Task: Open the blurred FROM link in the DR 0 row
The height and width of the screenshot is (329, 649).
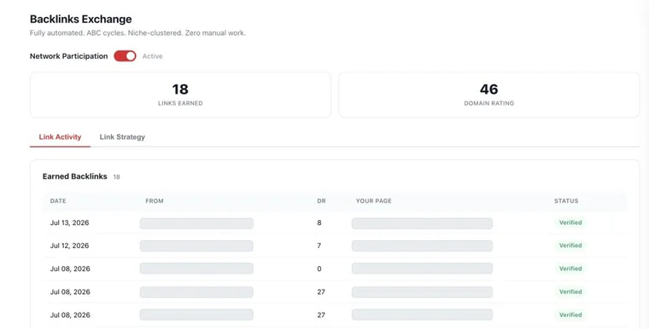Action: pos(196,268)
